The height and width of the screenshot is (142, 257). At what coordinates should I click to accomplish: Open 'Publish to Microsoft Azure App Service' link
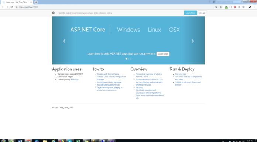pos(188,83)
